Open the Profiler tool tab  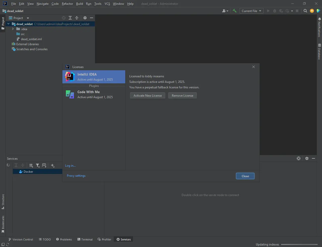(104, 239)
